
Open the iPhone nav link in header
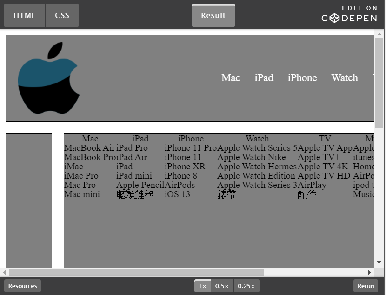click(x=302, y=78)
